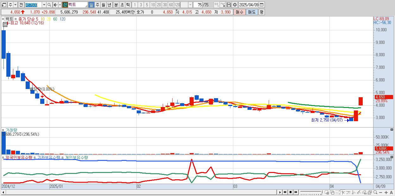Click the rewind replay button

[285, 192]
